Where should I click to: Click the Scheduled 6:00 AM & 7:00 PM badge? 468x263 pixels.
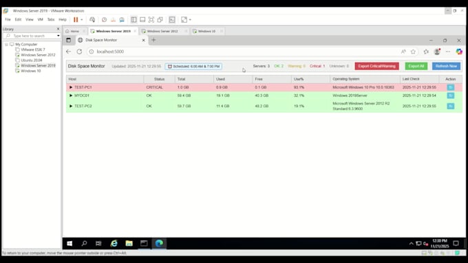(193, 66)
